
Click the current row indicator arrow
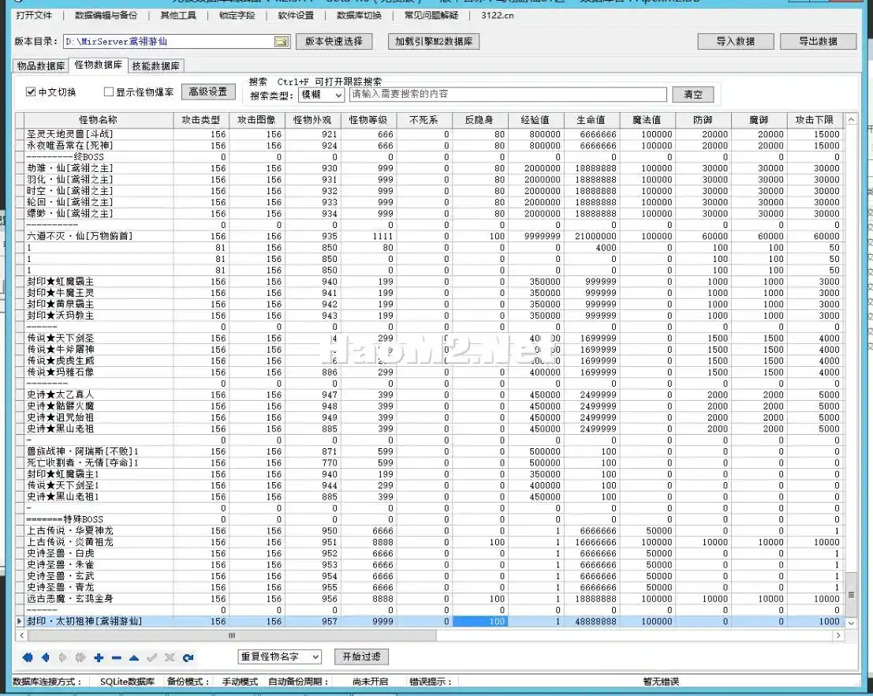coord(20,621)
